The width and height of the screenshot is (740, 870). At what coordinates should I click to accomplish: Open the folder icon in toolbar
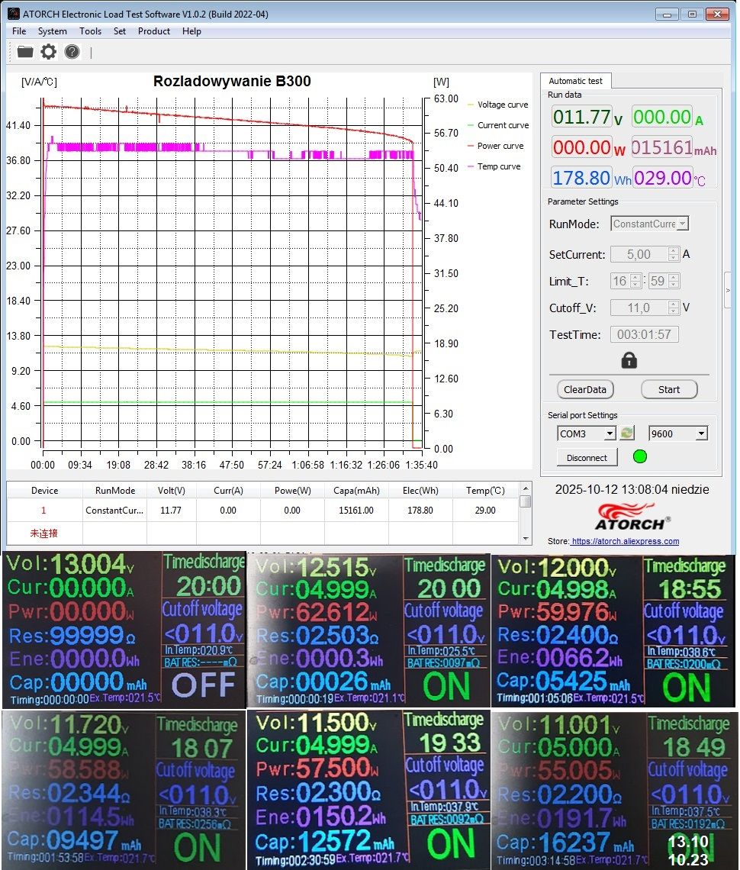[x=25, y=52]
